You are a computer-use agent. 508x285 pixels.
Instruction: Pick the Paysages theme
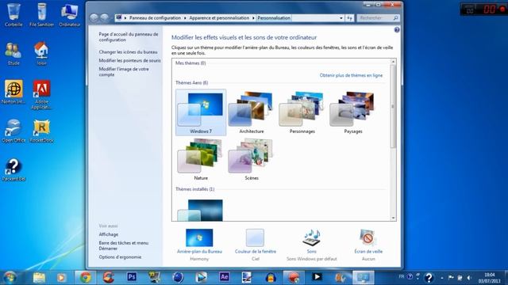point(352,112)
